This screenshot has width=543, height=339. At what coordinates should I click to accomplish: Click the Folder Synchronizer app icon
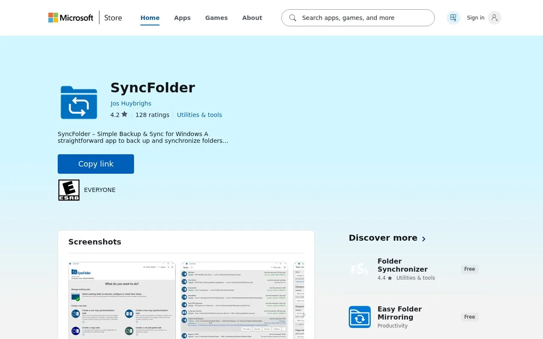pyautogui.click(x=360, y=269)
